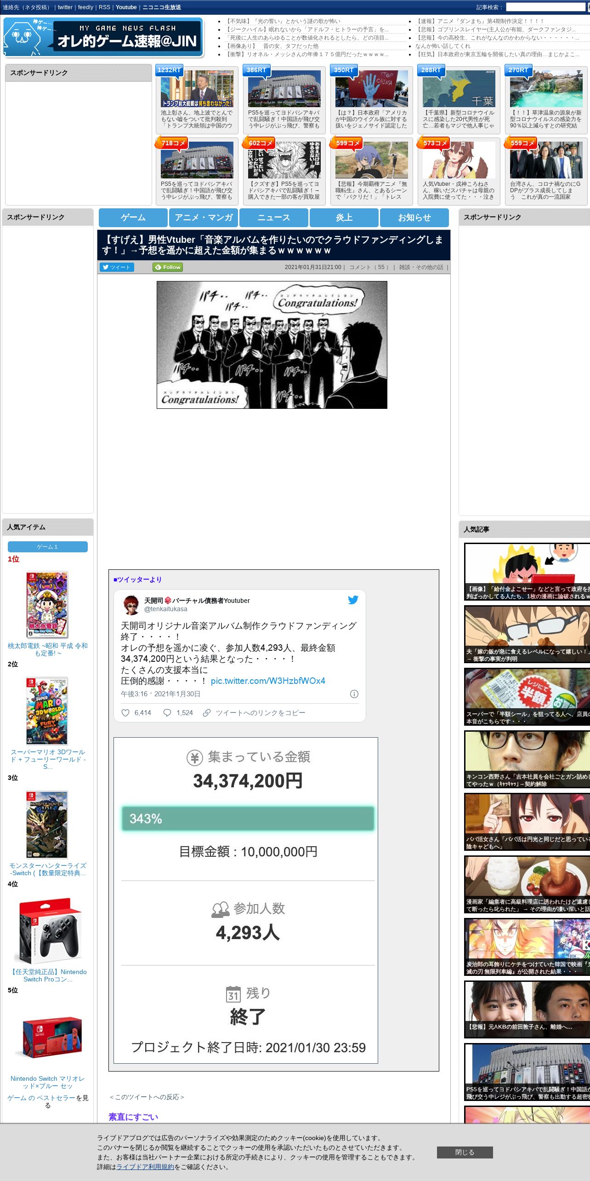Open the ニュース category tab

click(x=274, y=218)
